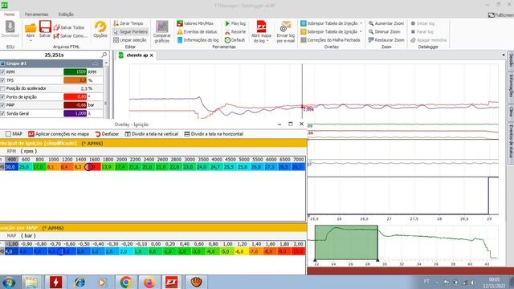Click the Salvar Todos icon
The height and width of the screenshot is (289, 514).
[69, 27]
